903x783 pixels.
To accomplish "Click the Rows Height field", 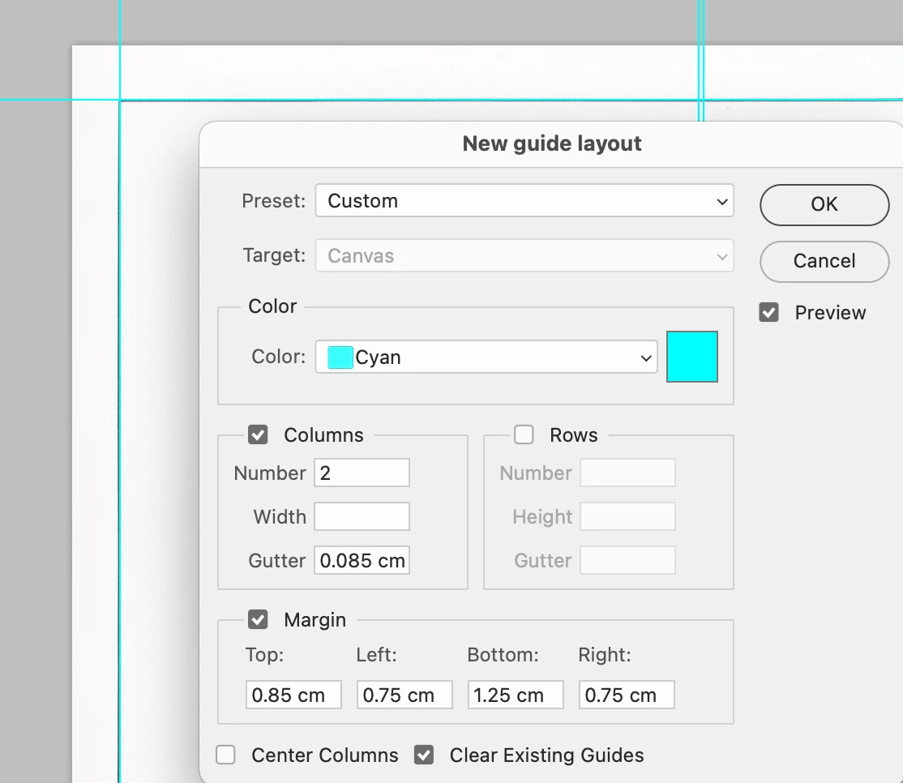I will point(627,516).
